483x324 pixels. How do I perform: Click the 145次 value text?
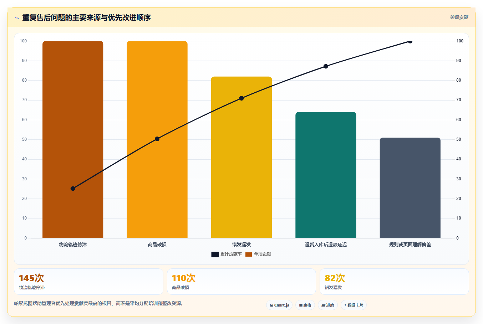point(31,278)
